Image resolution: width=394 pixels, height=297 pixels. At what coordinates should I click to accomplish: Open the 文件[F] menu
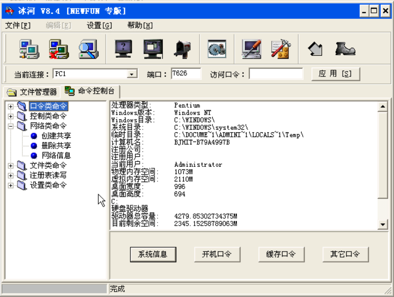point(18,25)
